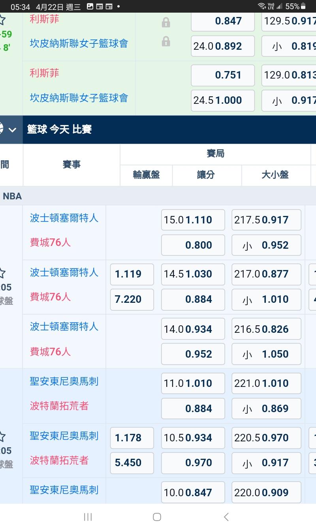Viewport: 316px width, 529px height.
Task: Select Spurs handicap 11.0 at 1.010
Action: pos(193,383)
